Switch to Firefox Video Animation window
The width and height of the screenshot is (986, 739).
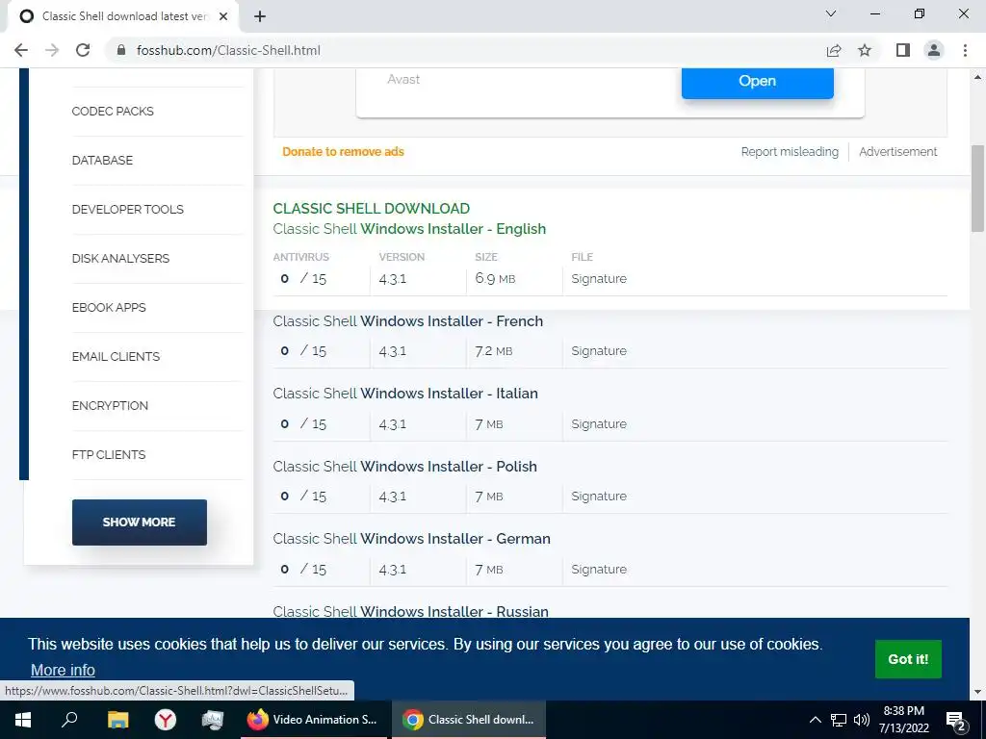pos(313,720)
